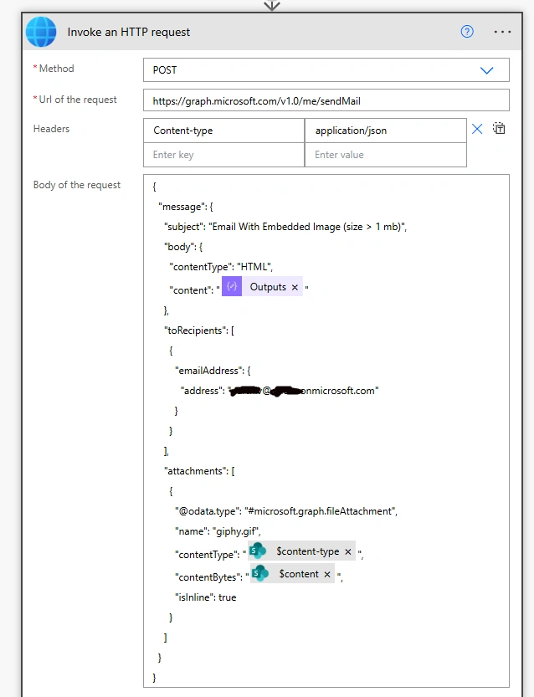Delete the Content-type header row

pos(477,129)
